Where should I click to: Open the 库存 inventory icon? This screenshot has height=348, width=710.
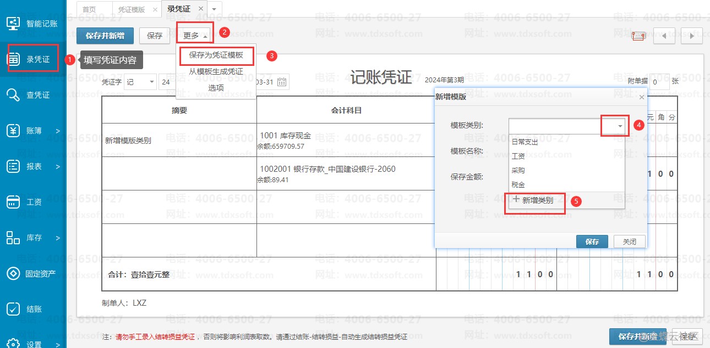[13, 238]
